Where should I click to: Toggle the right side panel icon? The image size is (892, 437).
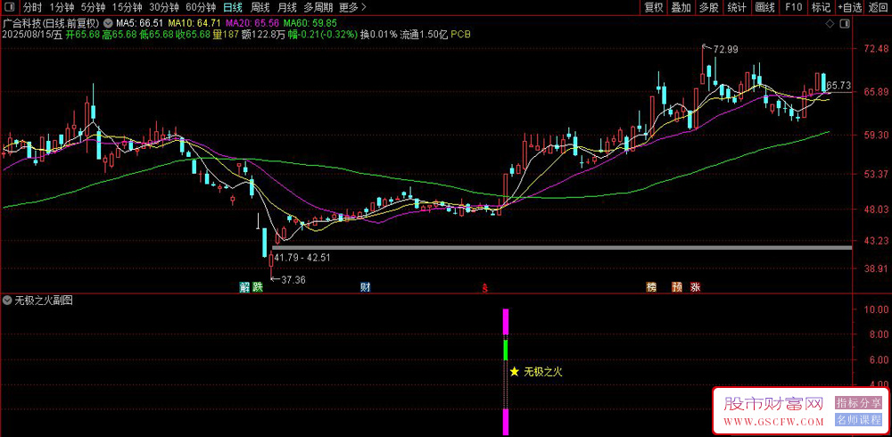pyautogui.click(x=846, y=24)
